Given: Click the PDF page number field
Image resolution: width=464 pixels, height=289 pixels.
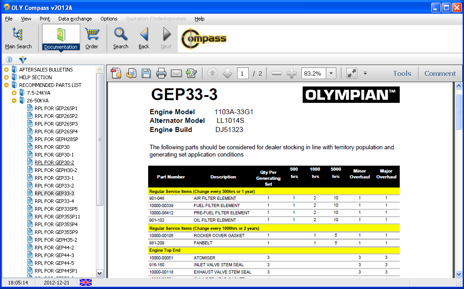Looking at the screenshot, I should [x=242, y=73].
